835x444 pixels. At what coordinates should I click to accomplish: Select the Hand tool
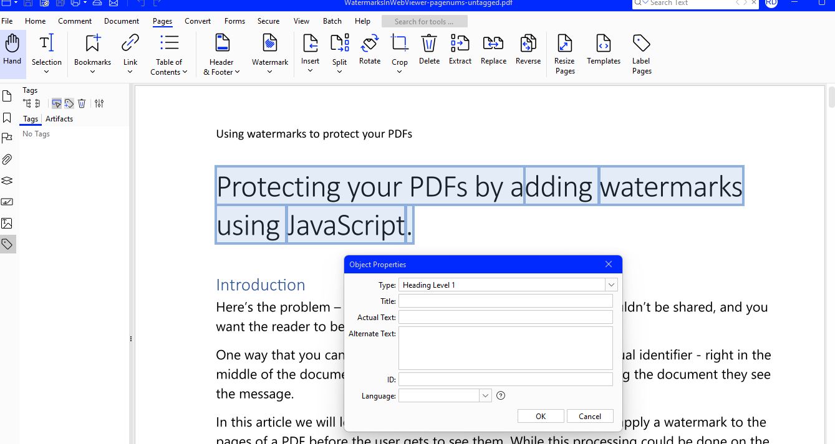pos(12,50)
